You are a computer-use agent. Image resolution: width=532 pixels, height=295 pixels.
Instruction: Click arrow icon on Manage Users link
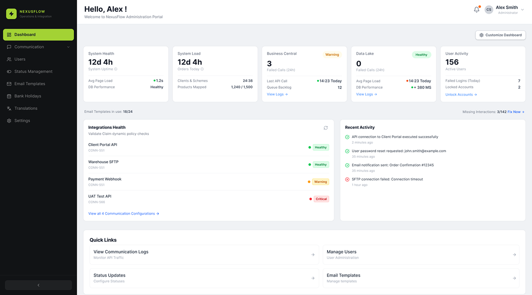[514, 254]
